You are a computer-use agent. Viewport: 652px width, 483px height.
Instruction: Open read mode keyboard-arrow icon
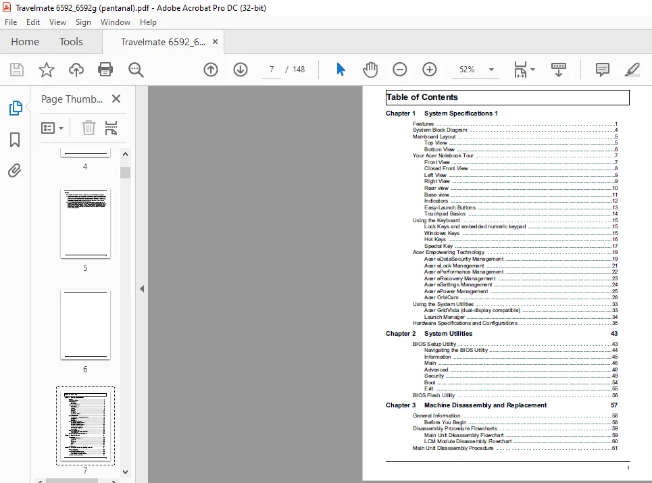pos(559,70)
